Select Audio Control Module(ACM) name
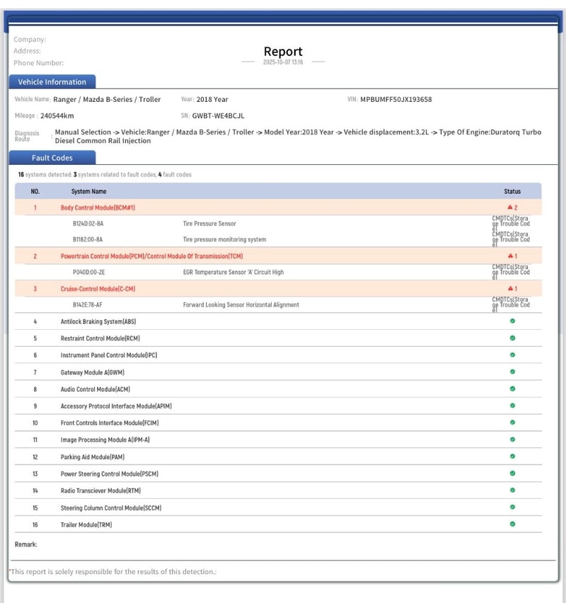This screenshot has height=603, width=566. 95,389
